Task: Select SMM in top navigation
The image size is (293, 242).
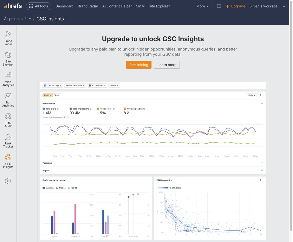Action: pyautogui.click(x=140, y=6)
